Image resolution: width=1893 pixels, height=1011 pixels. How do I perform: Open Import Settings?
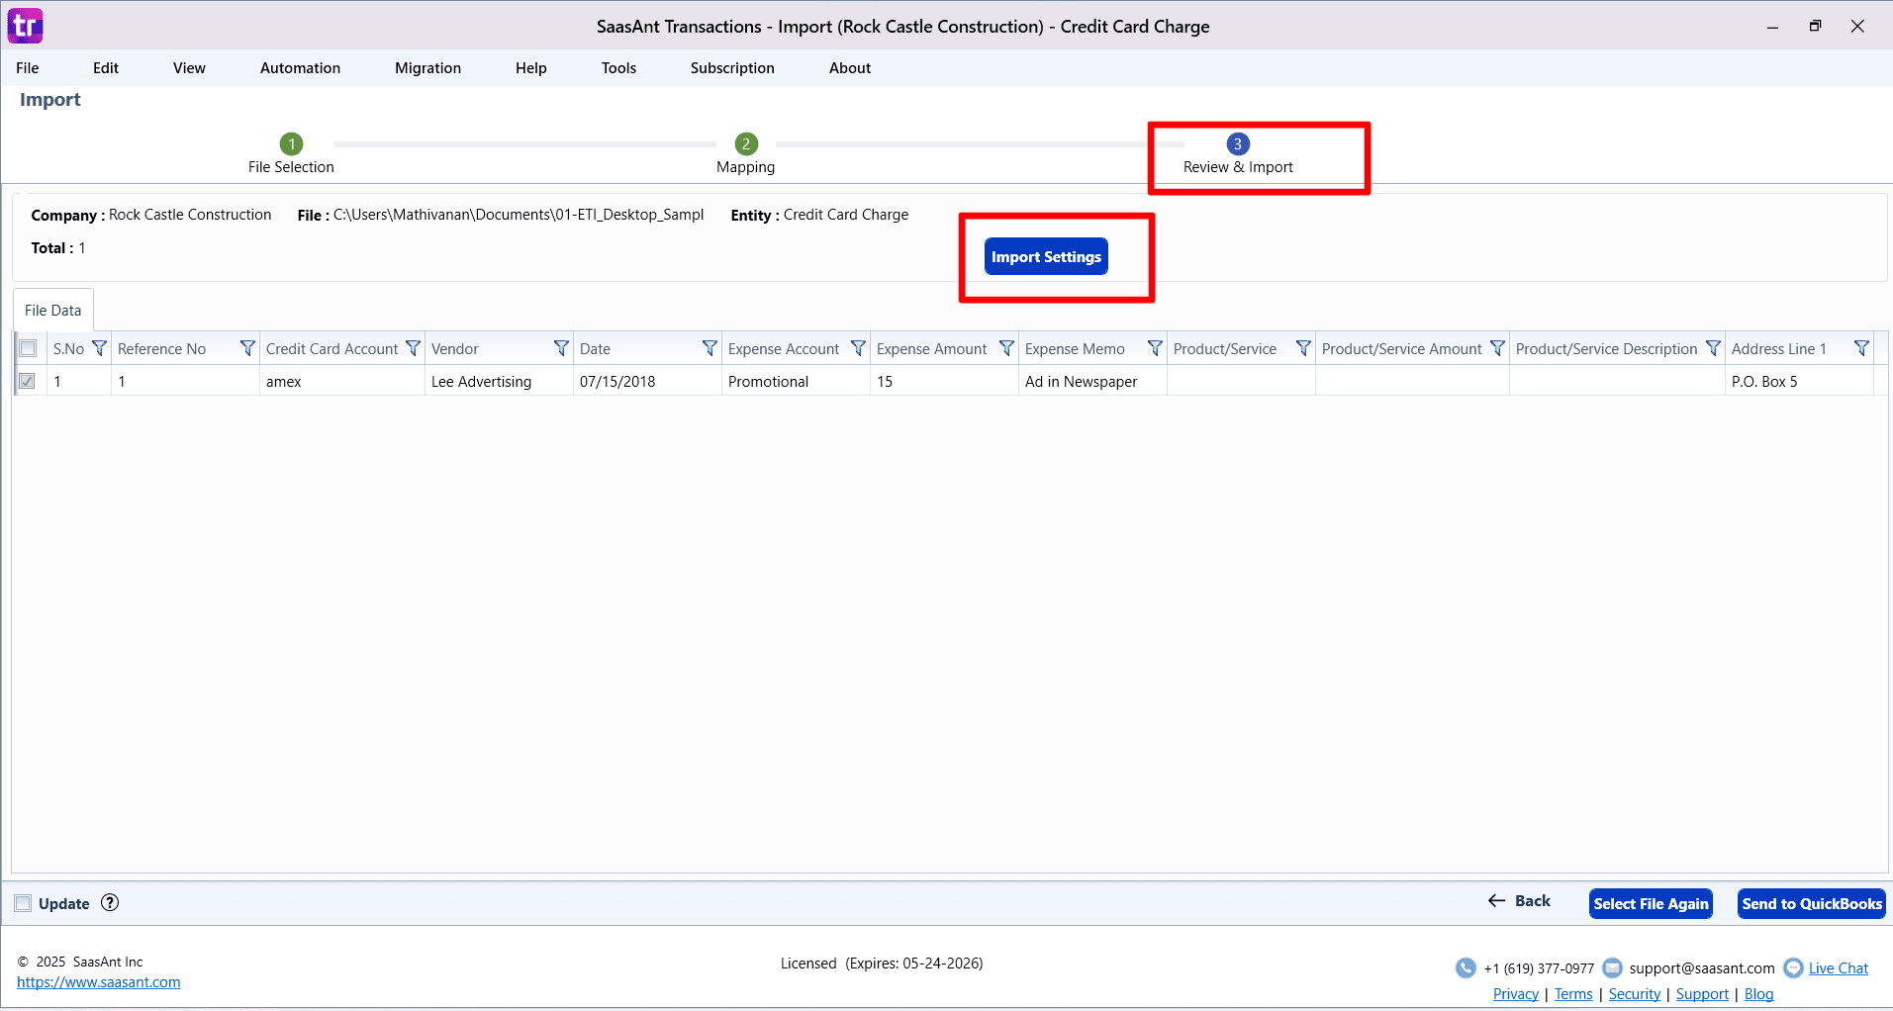pyautogui.click(x=1046, y=256)
